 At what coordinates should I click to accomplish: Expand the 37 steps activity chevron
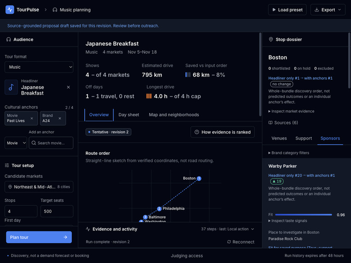252,229
